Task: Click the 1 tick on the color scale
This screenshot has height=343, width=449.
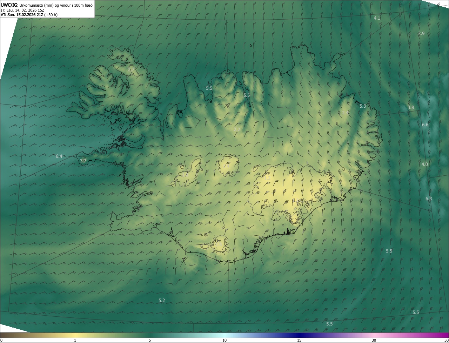Action: [75, 340]
